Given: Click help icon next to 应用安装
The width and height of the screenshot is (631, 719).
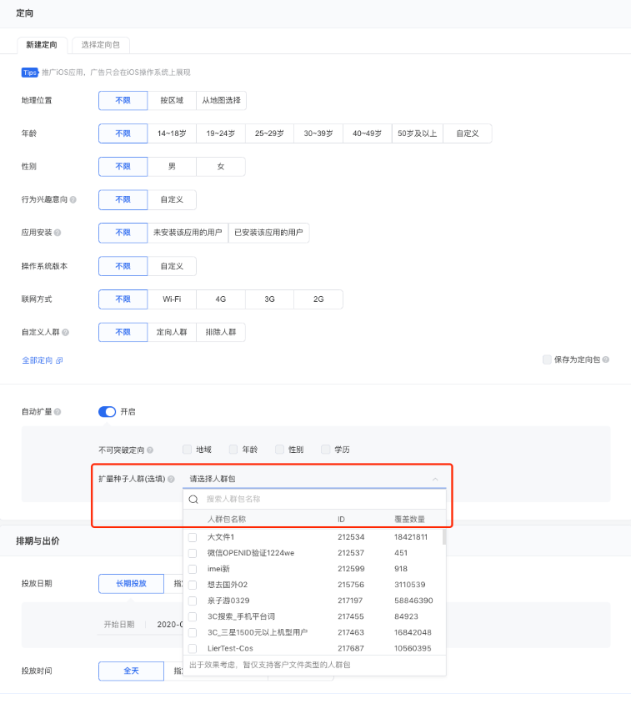Looking at the screenshot, I should (x=58, y=233).
